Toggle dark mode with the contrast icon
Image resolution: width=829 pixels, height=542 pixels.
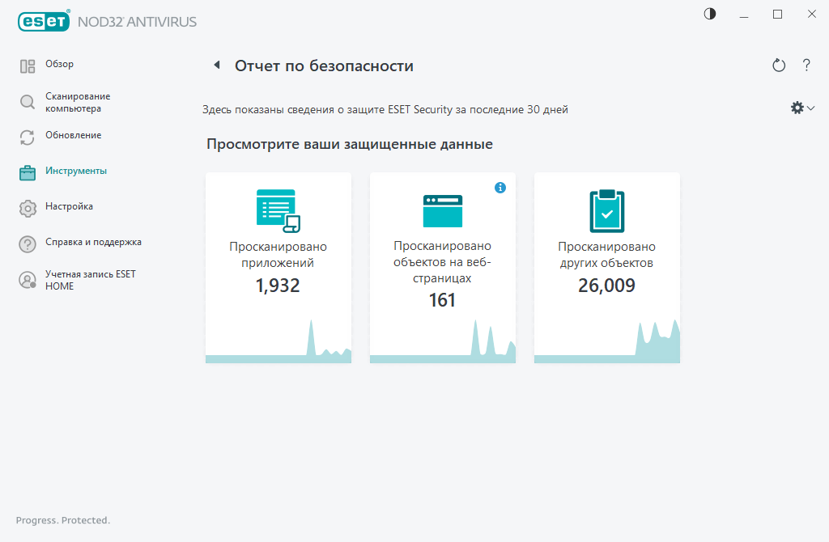(709, 14)
